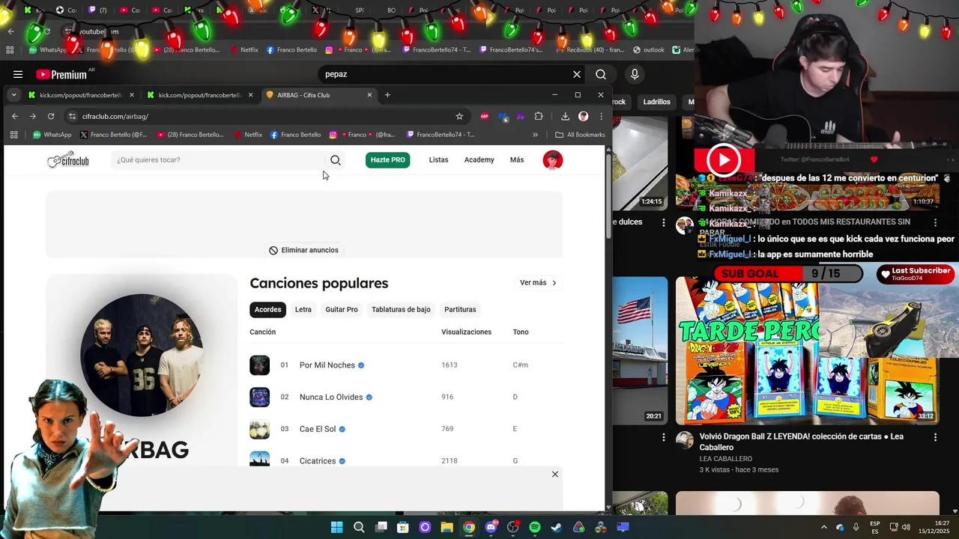Switch to the first kick.com popout tab
This screenshot has height=539, width=959.
point(81,95)
